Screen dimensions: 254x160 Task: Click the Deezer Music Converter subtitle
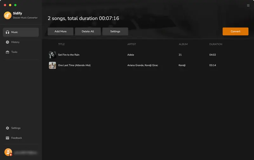tap(25, 18)
